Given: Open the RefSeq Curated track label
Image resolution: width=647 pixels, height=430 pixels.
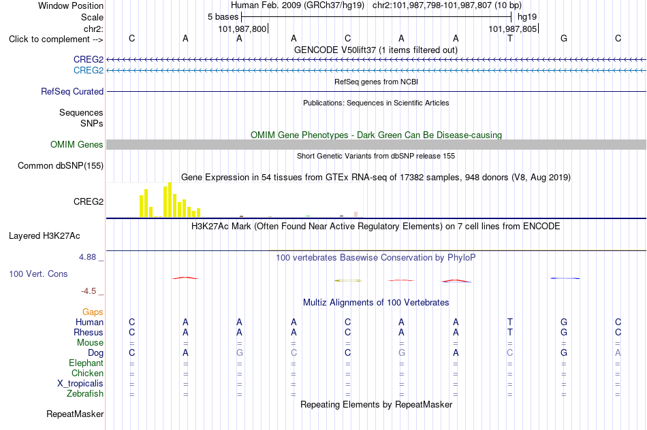Looking at the screenshot, I should pyautogui.click(x=72, y=92).
